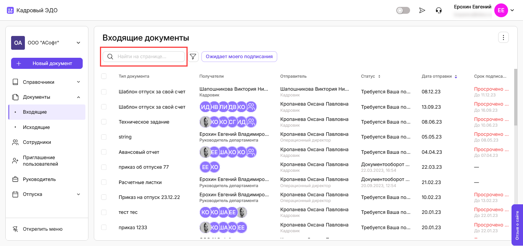Click the filter funnel icon
Image resolution: width=523 pixels, height=246 pixels.
click(193, 57)
